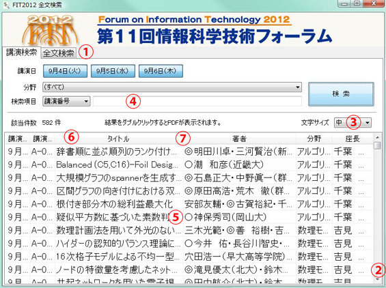
Task: Click author 安部友輔・◎古賀裕紀
Action: 238,204
